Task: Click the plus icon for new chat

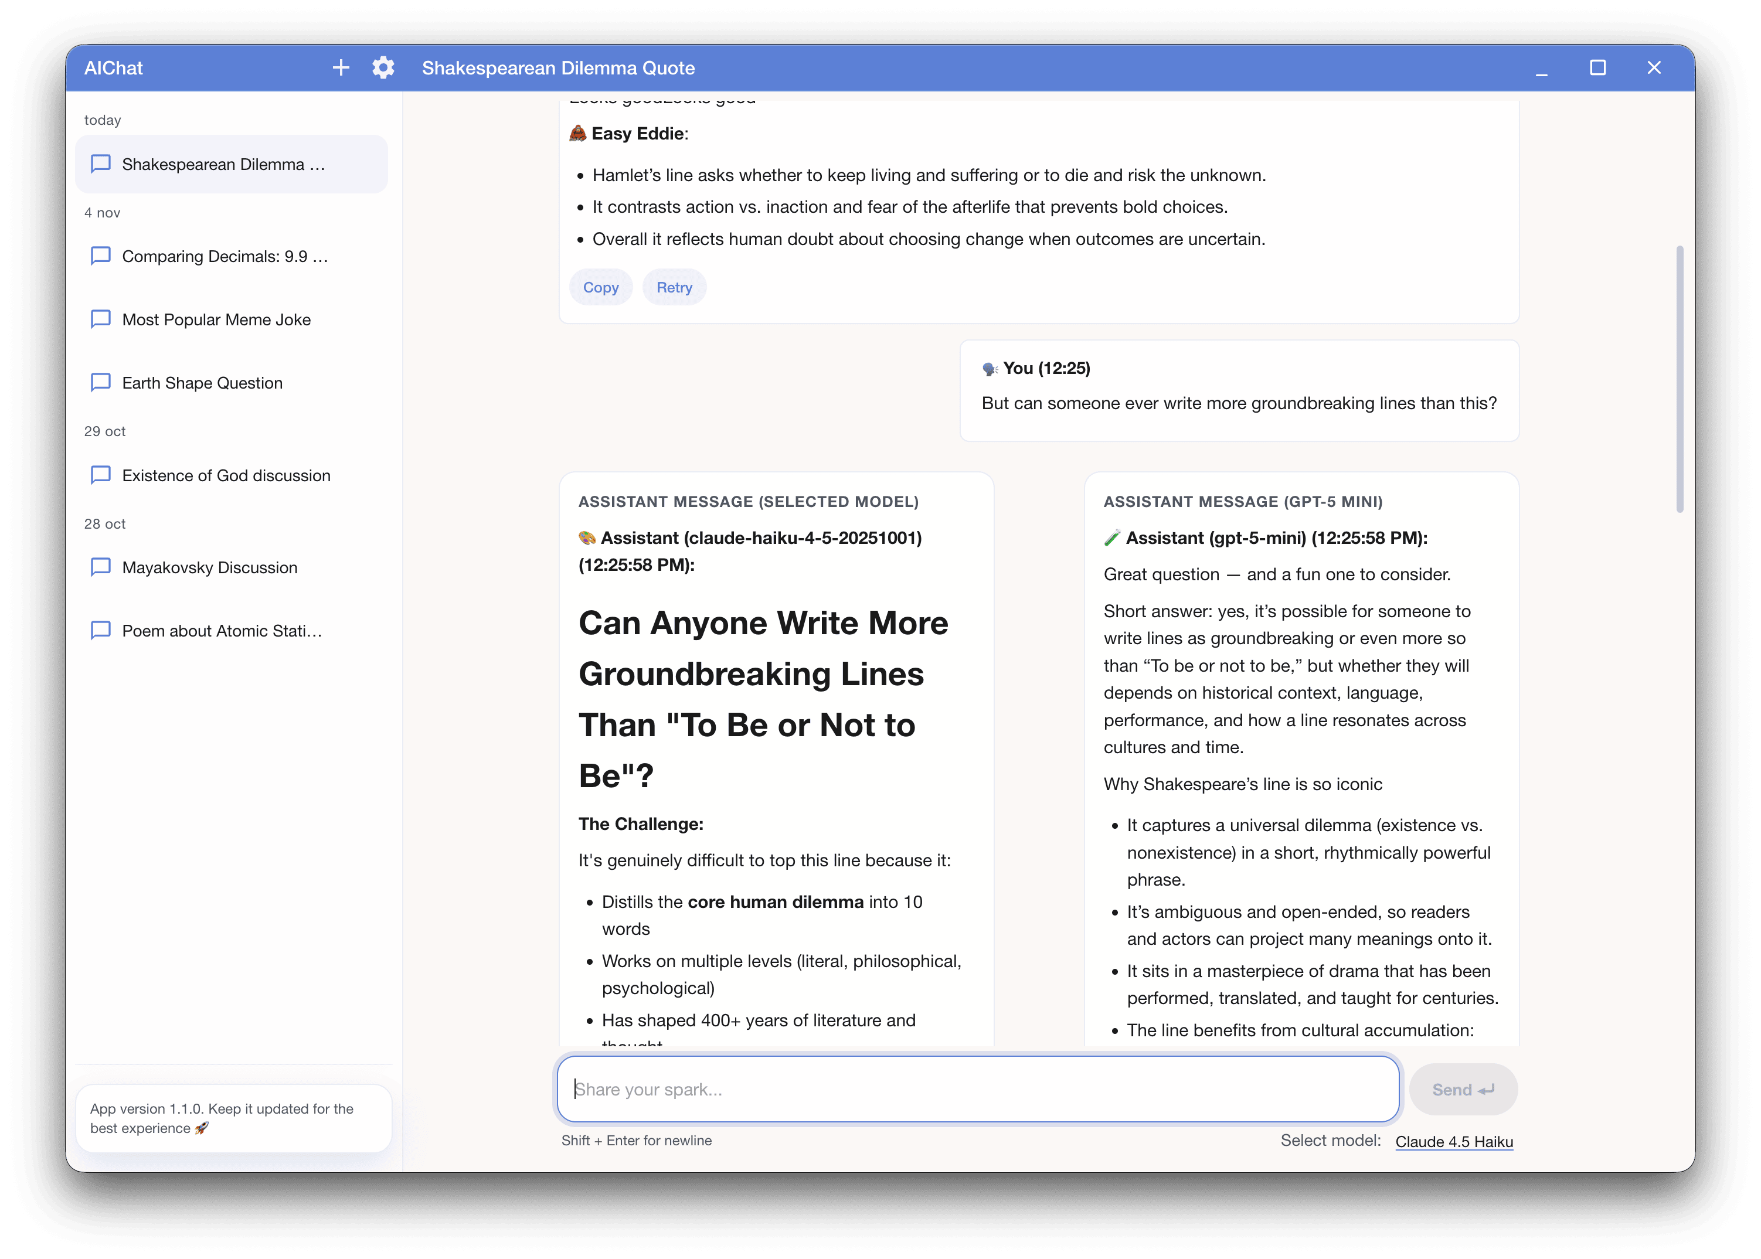Action: coord(341,68)
